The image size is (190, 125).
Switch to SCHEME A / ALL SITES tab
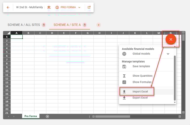pyautogui.click(x=24, y=25)
